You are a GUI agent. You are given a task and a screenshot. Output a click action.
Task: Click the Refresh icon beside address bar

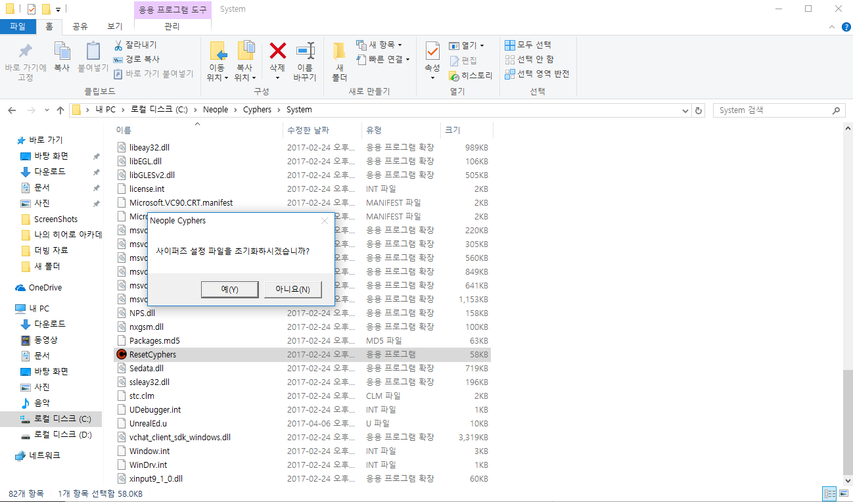coord(699,110)
